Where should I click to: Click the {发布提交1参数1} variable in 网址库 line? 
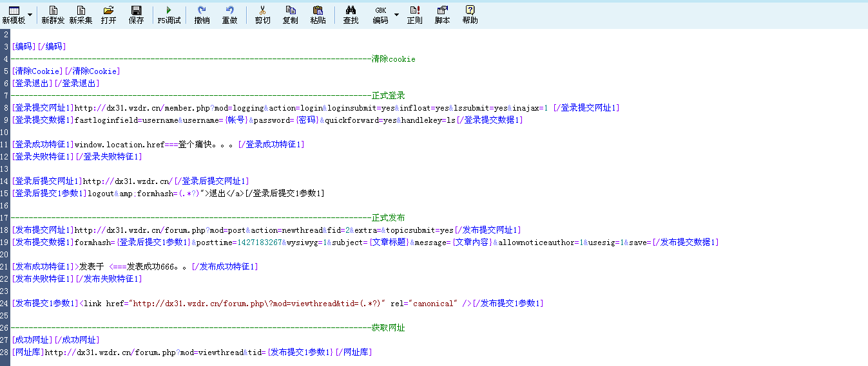pyautogui.click(x=300, y=352)
